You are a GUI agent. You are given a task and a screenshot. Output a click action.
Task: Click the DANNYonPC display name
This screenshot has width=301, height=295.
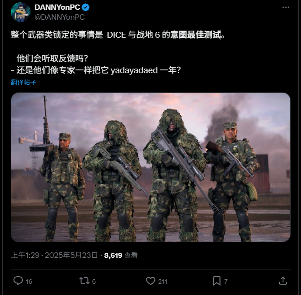57,8
